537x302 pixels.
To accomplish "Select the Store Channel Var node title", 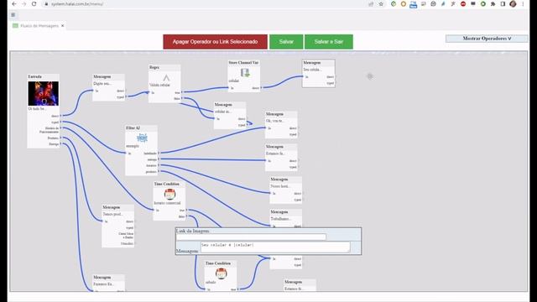I will (x=243, y=63).
